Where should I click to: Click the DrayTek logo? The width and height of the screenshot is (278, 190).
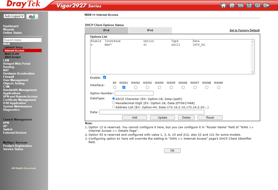click(23, 4)
